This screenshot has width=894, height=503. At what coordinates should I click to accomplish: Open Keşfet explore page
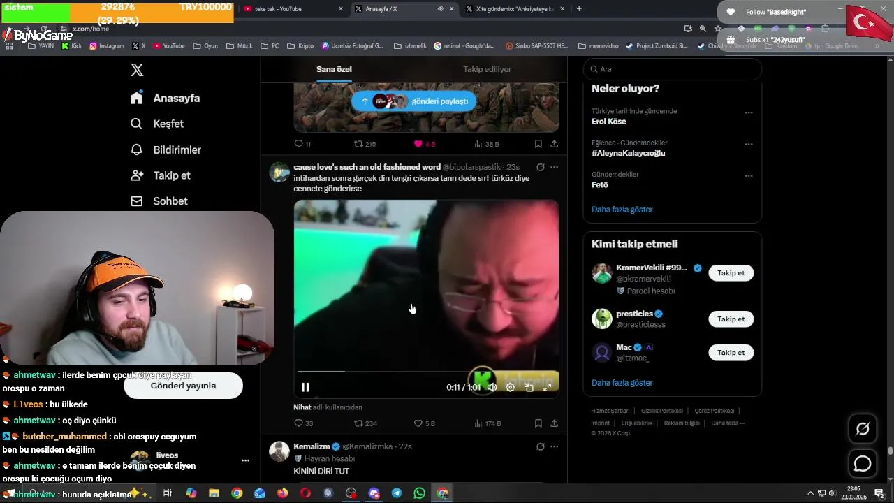(157, 124)
